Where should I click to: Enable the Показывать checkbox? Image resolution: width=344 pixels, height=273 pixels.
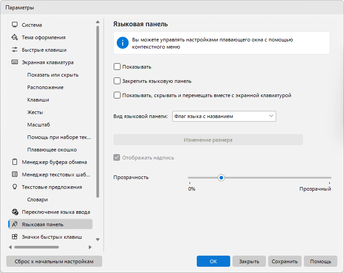117,67
